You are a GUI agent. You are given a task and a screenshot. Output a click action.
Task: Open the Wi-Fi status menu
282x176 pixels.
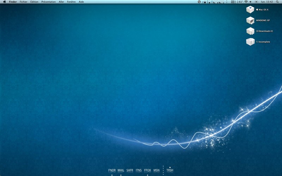coord(246,2)
